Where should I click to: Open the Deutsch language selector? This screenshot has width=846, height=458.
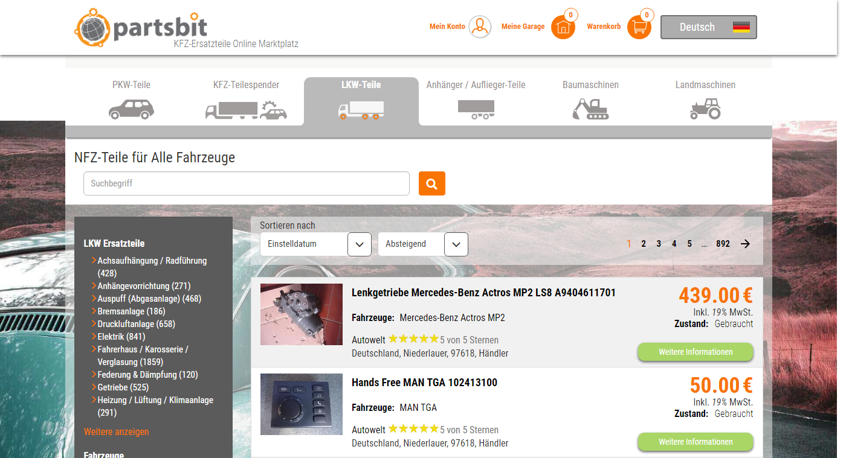point(708,27)
